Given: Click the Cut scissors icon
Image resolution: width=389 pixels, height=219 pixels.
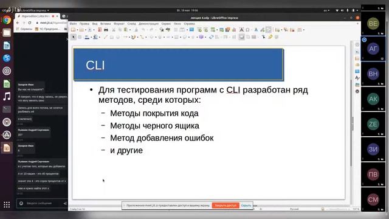Looking at the screenshot, I should click(114, 30).
